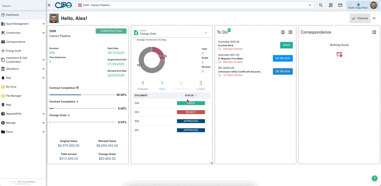Image resolution: width=381 pixels, height=186 pixels.
Task: Click the Map pin icon
Action: [3, 105]
